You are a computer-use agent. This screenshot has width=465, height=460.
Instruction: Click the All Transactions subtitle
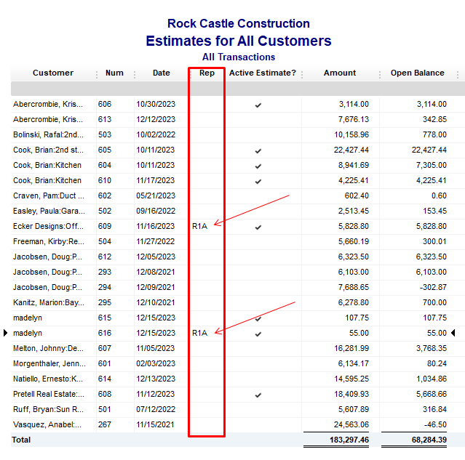pyautogui.click(x=239, y=57)
